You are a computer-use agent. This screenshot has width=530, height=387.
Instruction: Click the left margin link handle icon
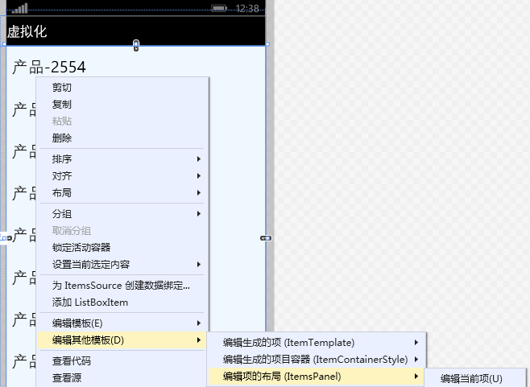tap(6, 237)
